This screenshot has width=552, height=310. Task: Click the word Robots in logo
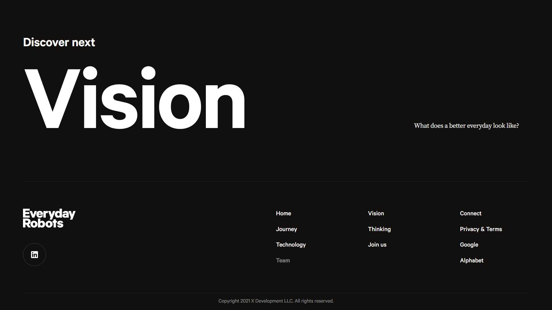[43, 224]
